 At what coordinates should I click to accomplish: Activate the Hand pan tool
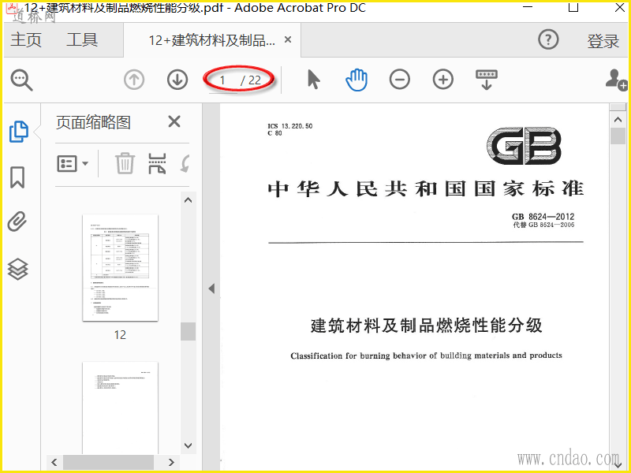[x=357, y=80]
